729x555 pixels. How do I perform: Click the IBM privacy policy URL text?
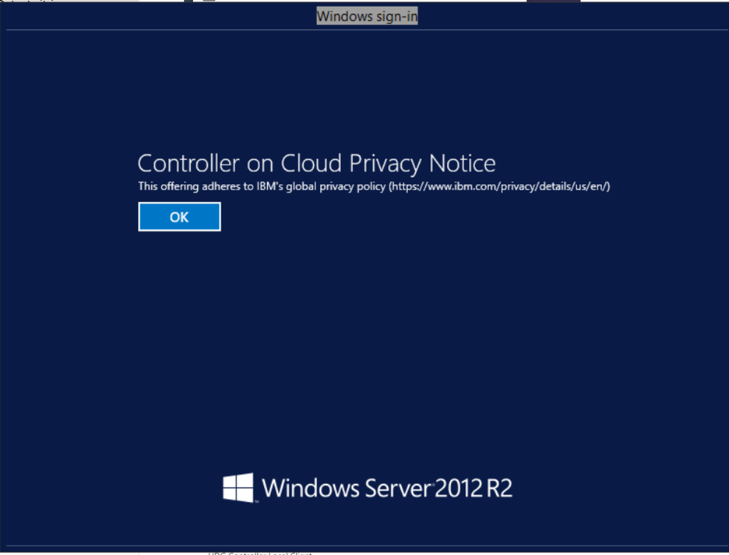(499, 186)
